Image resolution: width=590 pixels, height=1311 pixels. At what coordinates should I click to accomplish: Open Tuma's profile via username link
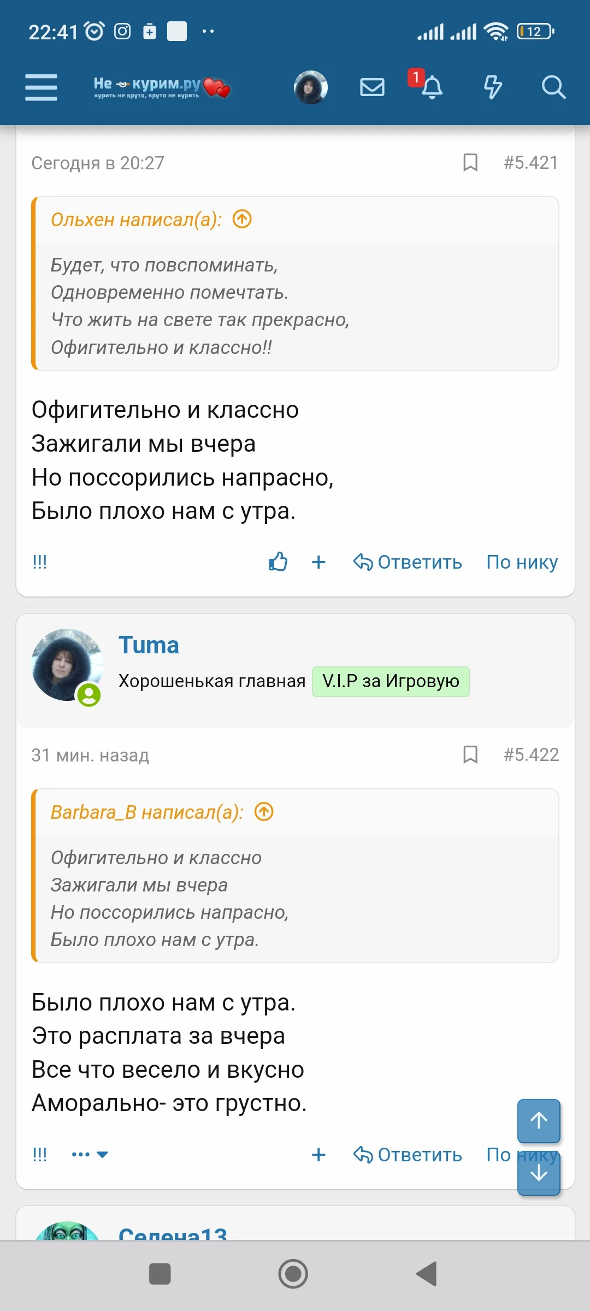click(149, 645)
